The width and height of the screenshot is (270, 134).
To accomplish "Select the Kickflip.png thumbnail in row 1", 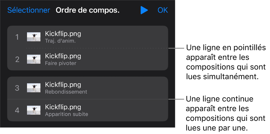I will tap(33, 37).
